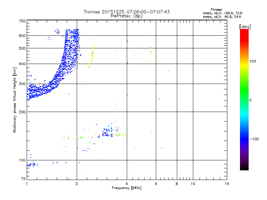Click the x-axis tick label '4'
The width and height of the screenshot is (267, 200).
127,184
